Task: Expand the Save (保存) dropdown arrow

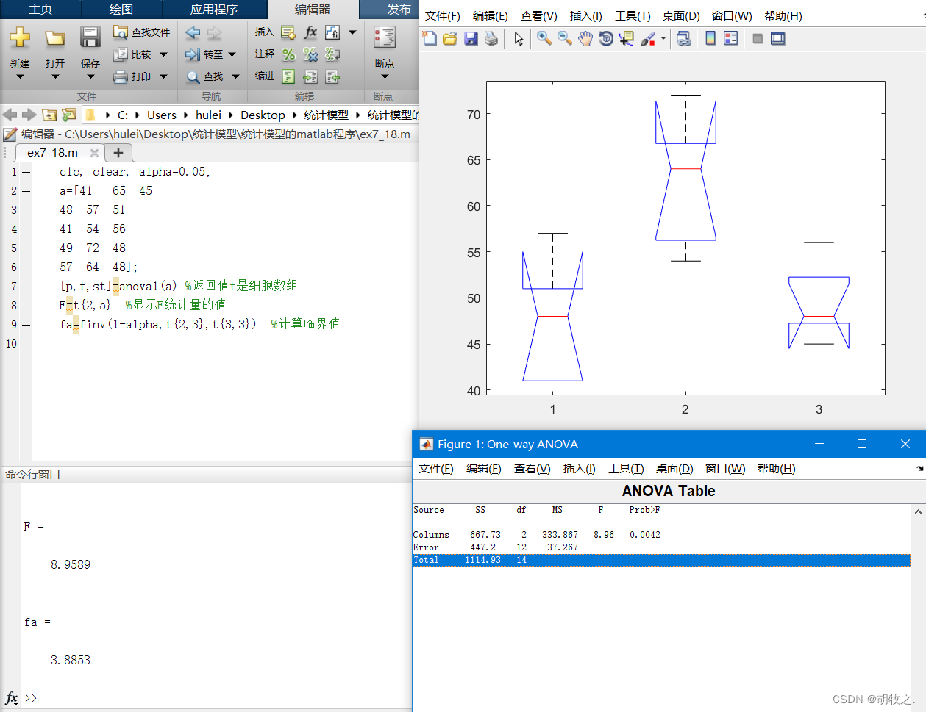Action: (90, 76)
